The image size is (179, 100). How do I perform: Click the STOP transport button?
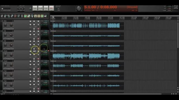pyautogui.click(x=46, y=8)
